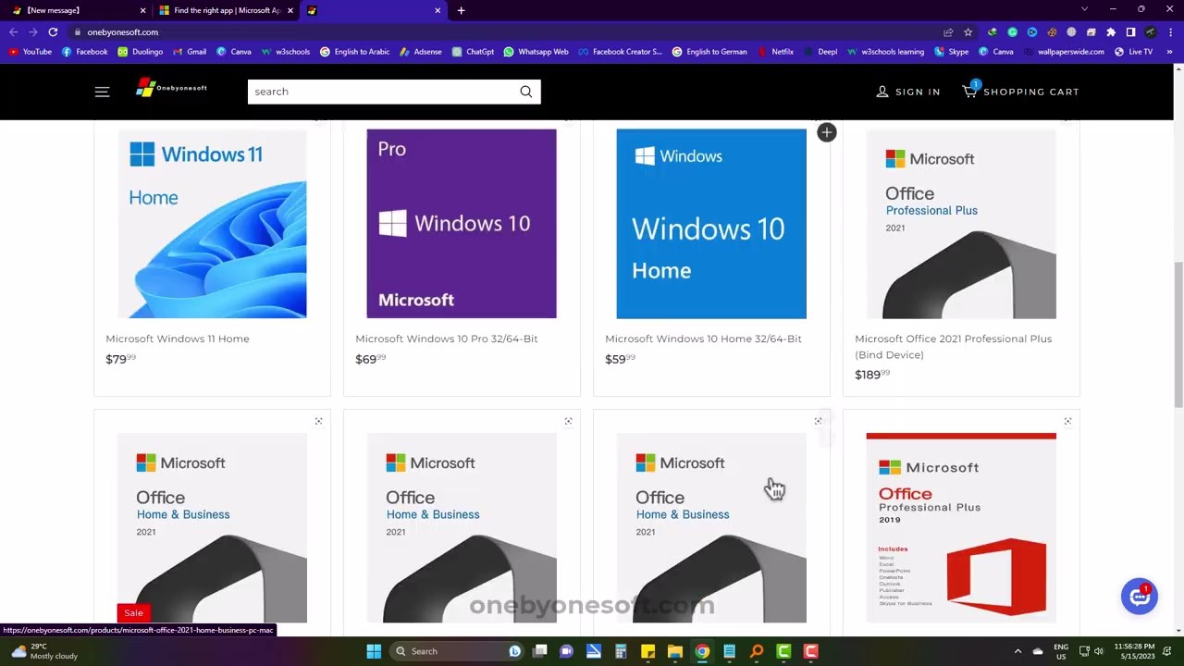Open the YouTube bookmark
Screen dimensions: 1184x666
coord(31,52)
